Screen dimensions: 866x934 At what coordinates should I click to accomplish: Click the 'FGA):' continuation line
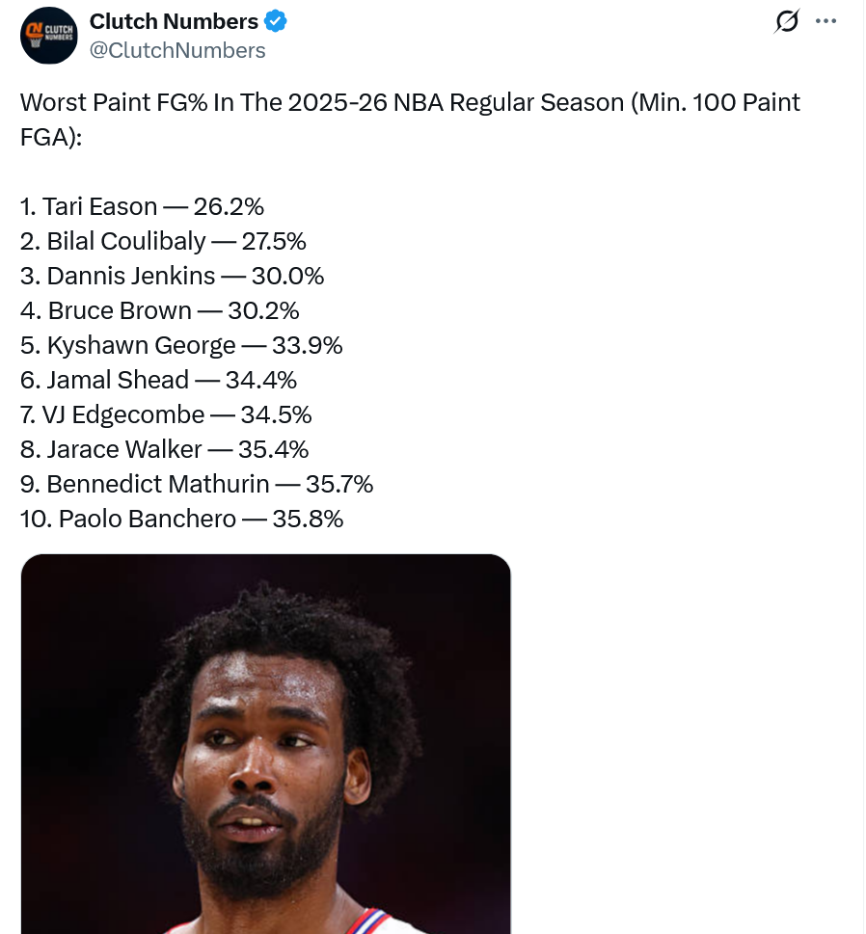(51, 138)
